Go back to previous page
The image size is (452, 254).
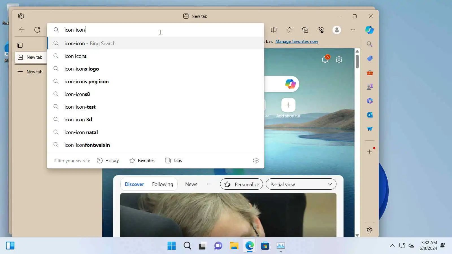coord(22,30)
